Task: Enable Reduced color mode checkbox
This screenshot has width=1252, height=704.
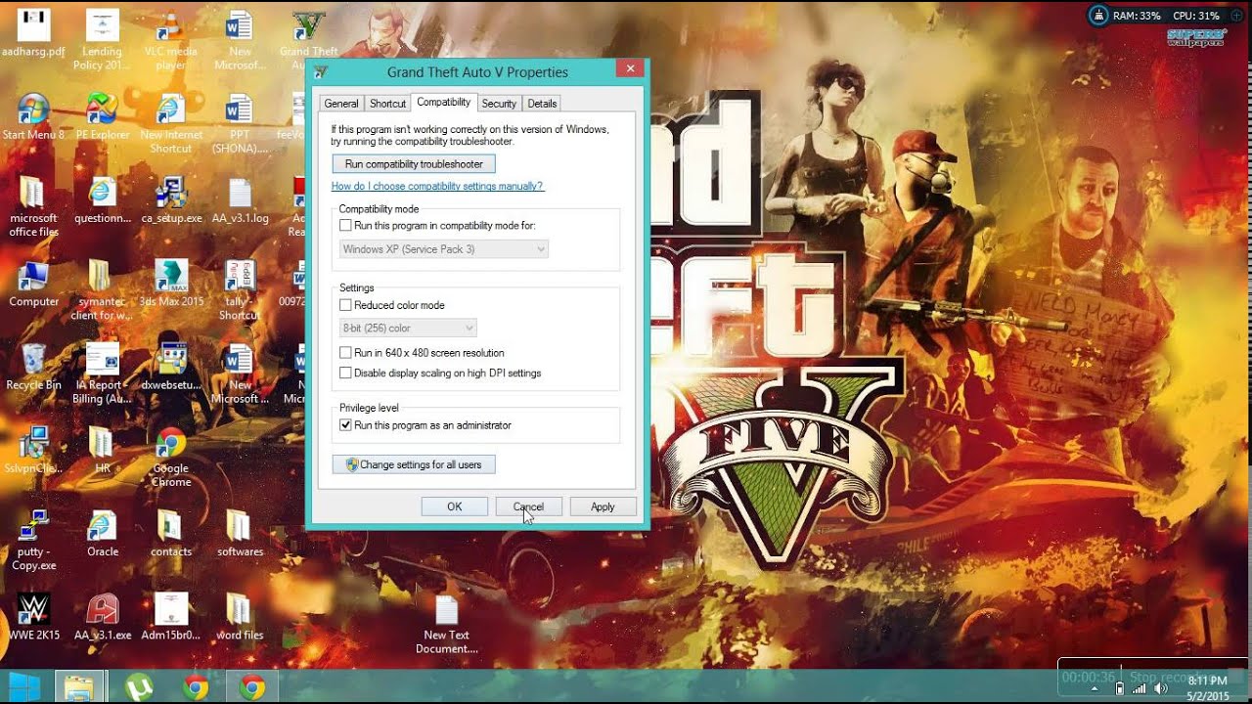Action: [345, 305]
